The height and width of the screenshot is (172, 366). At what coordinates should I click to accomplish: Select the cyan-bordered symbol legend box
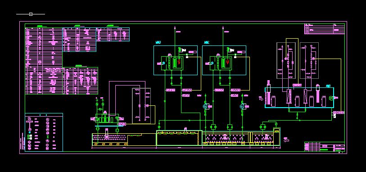click(44, 132)
